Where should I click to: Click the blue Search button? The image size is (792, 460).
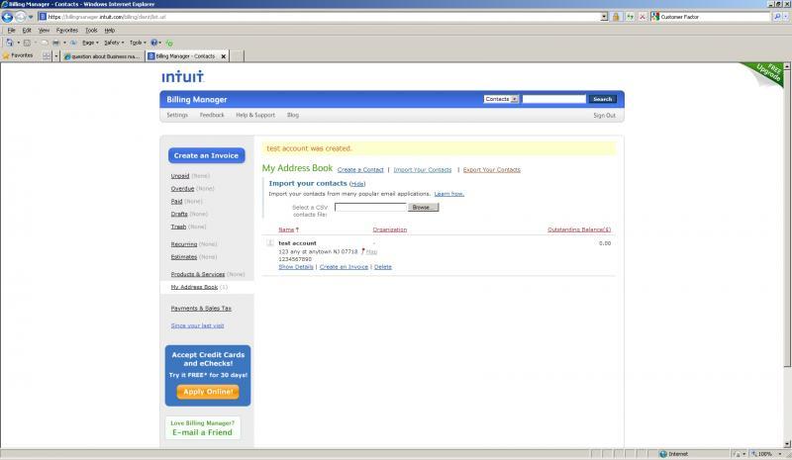[x=603, y=99]
